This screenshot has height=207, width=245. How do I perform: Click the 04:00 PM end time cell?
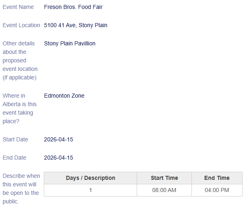tap(217, 190)
